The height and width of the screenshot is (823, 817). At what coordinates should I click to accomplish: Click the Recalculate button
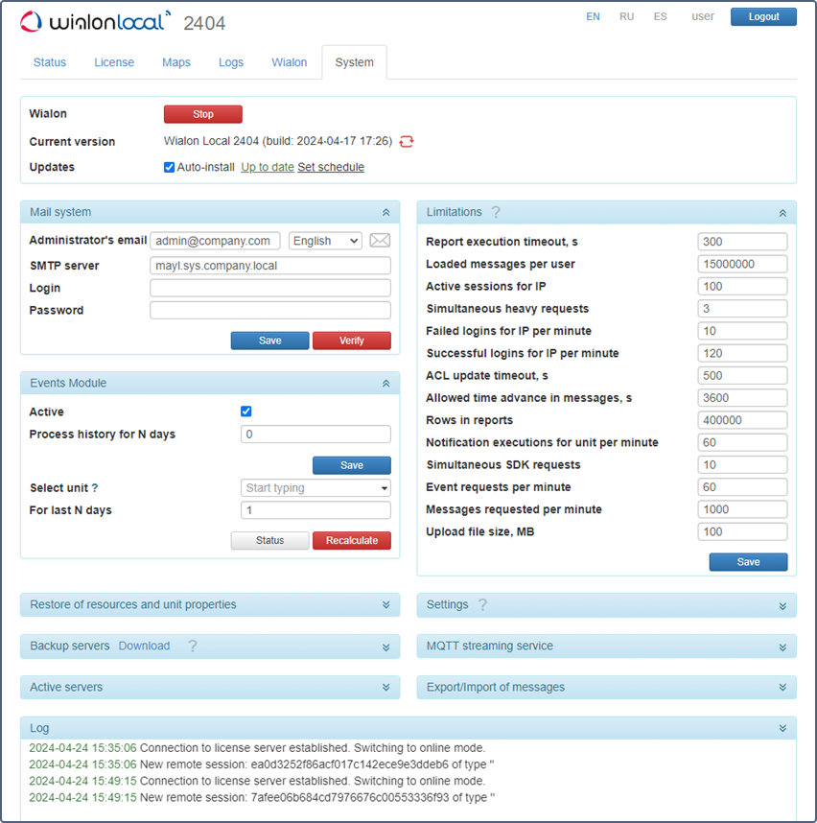coord(352,541)
